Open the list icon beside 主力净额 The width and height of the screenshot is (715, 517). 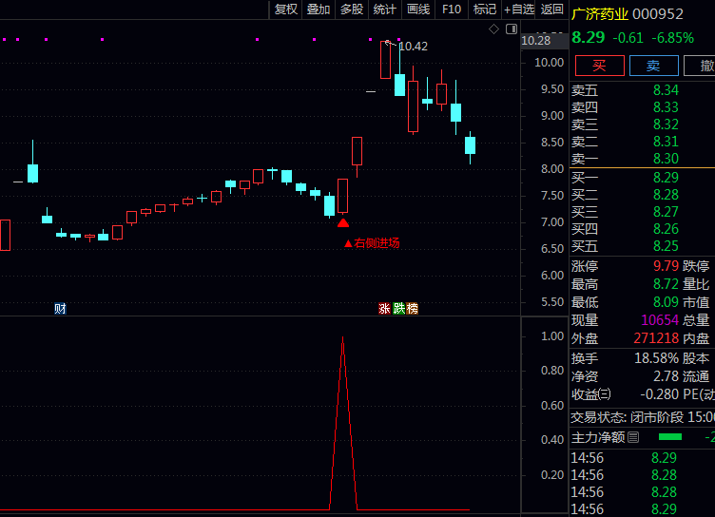pos(633,438)
